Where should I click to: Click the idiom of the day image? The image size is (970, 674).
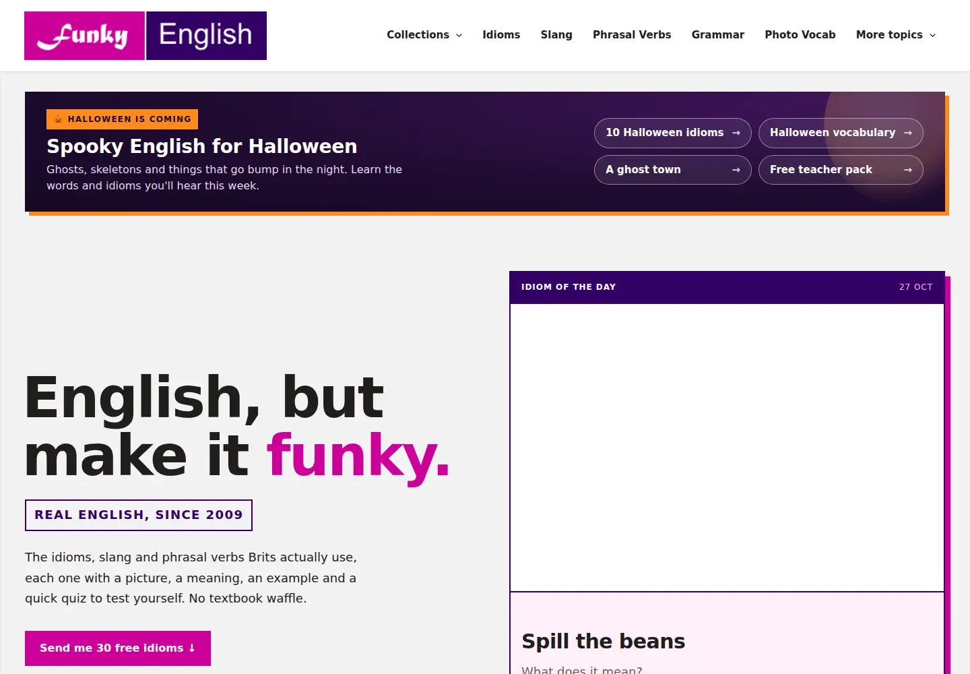click(727, 448)
